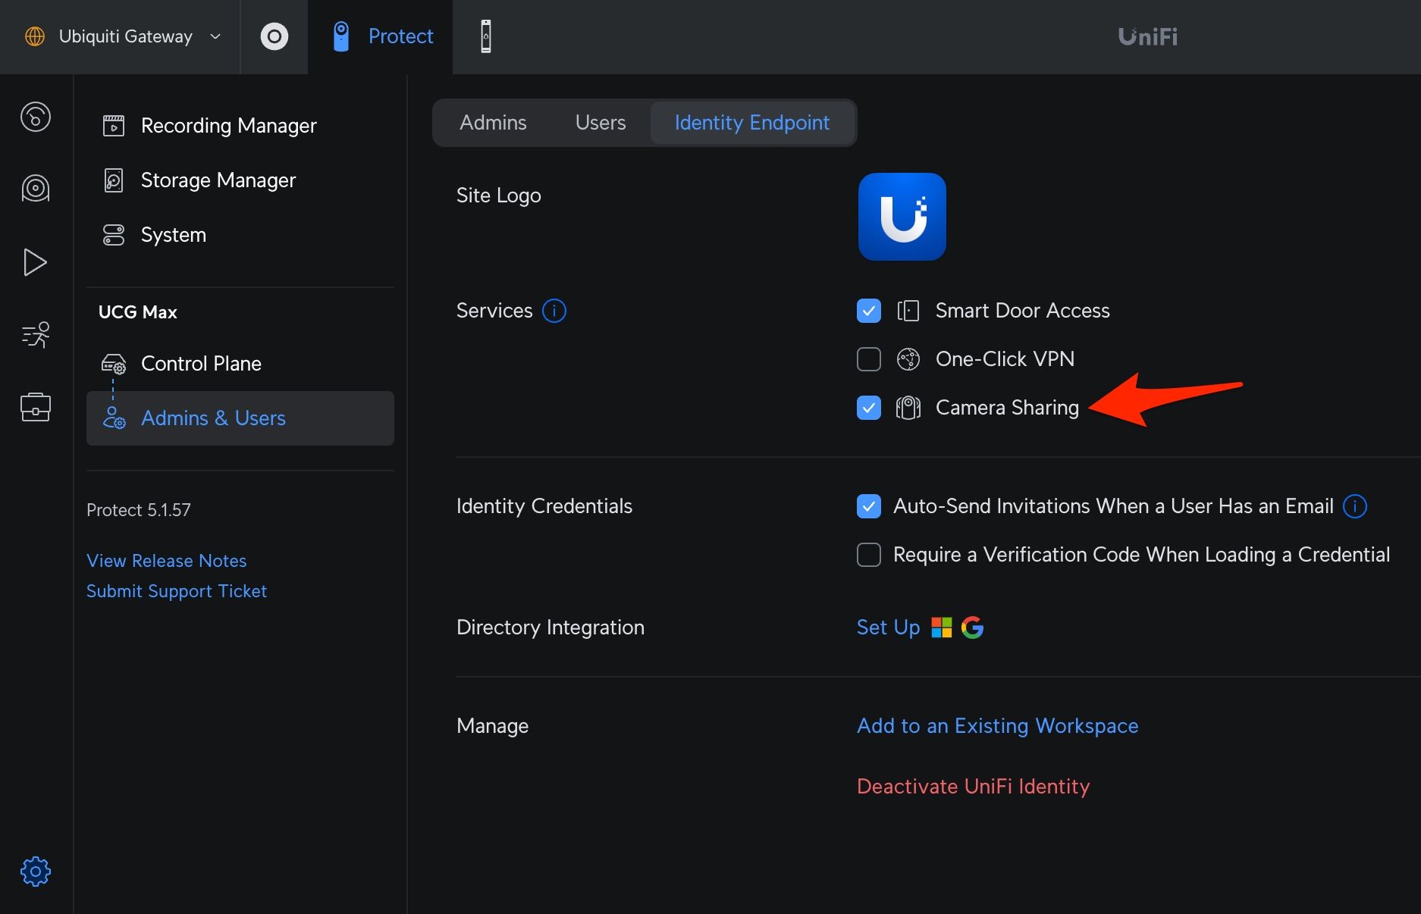Click the Services info icon
Image resolution: width=1421 pixels, height=914 pixels.
click(x=554, y=311)
